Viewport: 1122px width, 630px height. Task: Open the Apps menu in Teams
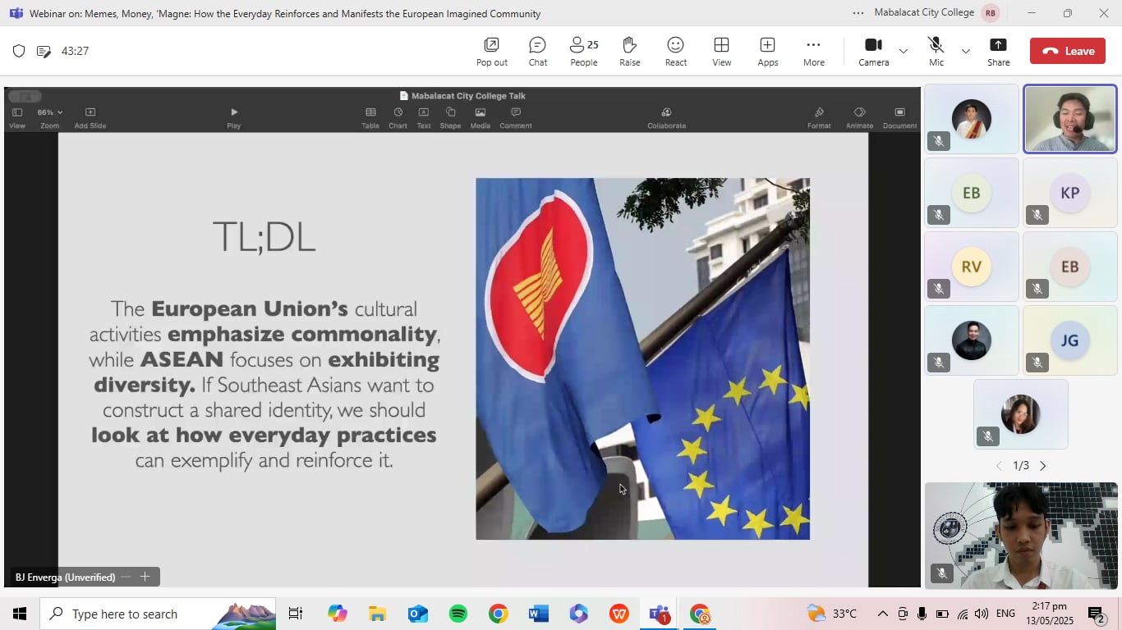tap(768, 51)
